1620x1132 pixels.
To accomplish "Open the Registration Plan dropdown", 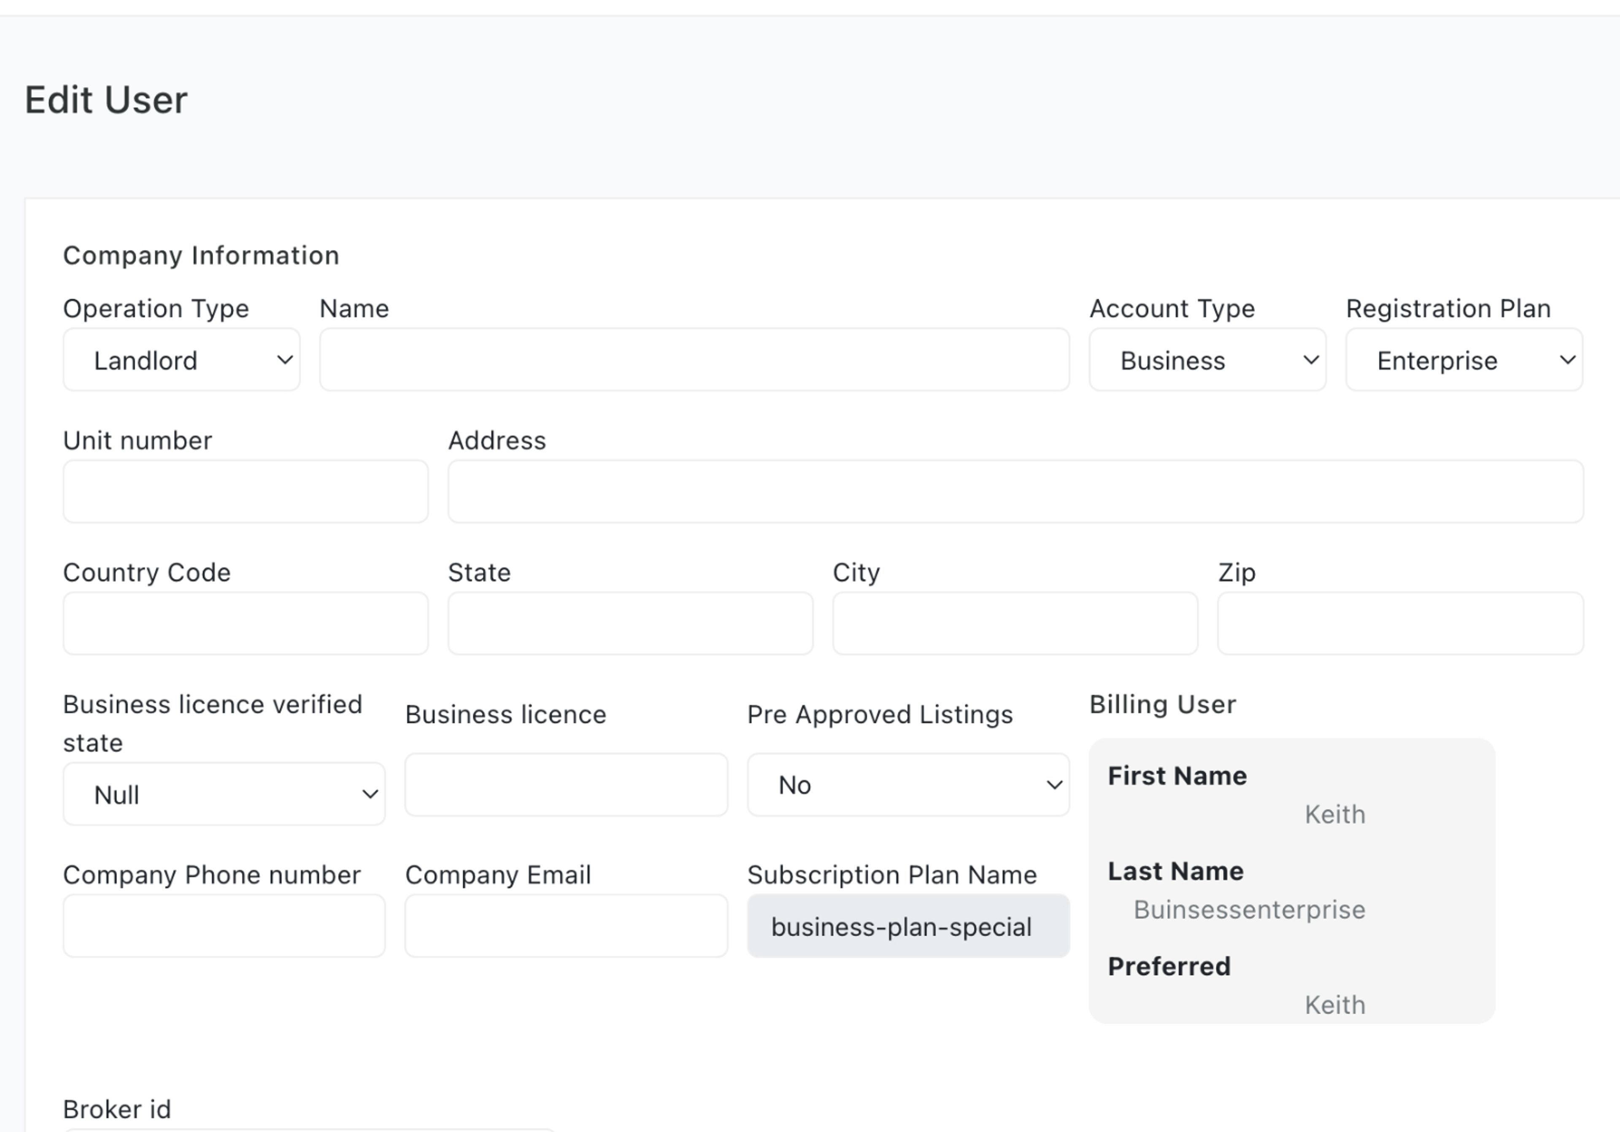I will [x=1463, y=360].
